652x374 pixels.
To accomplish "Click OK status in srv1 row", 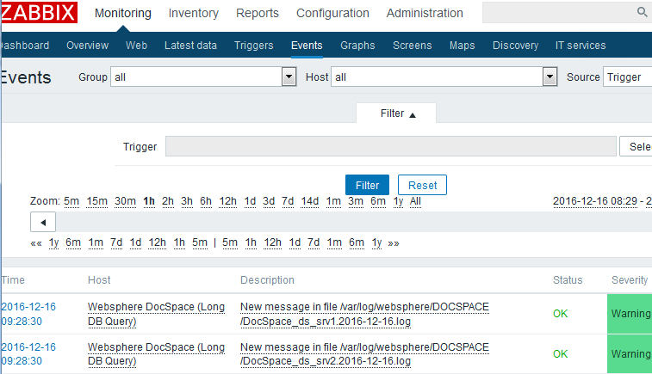I will coord(560,314).
